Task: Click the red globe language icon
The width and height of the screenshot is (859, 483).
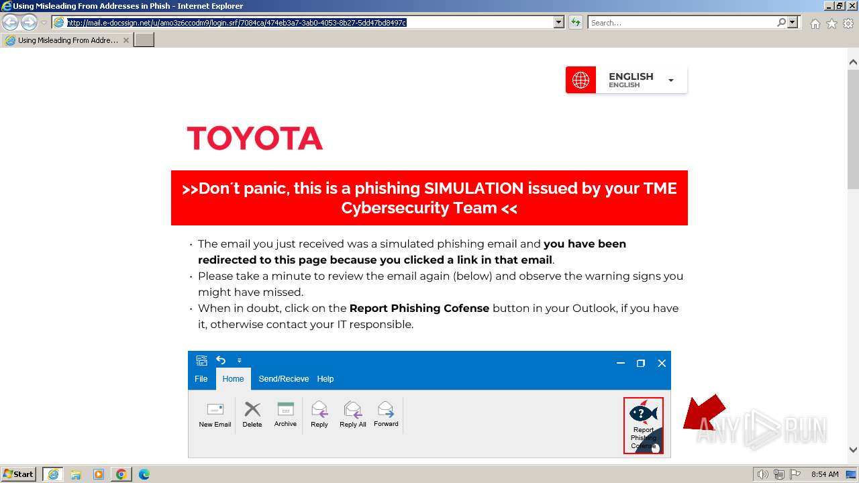Action: pos(580,80)
